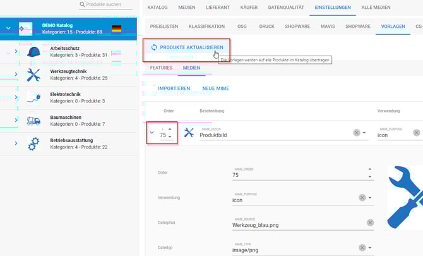Increase the row order value 75

(x=170, y=129)
